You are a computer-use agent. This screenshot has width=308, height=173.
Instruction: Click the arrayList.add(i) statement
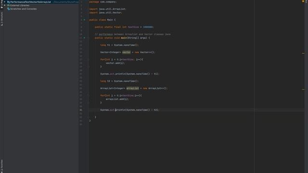[x=117, y=99]
